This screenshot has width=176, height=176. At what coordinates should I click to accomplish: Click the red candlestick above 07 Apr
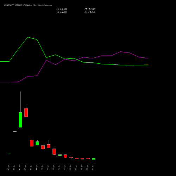26,112
